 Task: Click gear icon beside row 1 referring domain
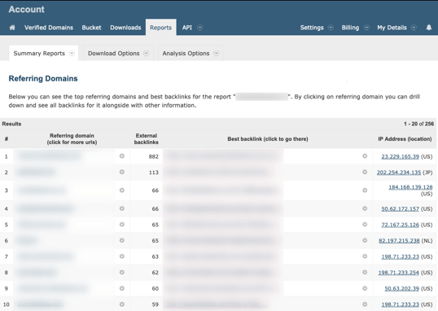[x=122, y=156]
